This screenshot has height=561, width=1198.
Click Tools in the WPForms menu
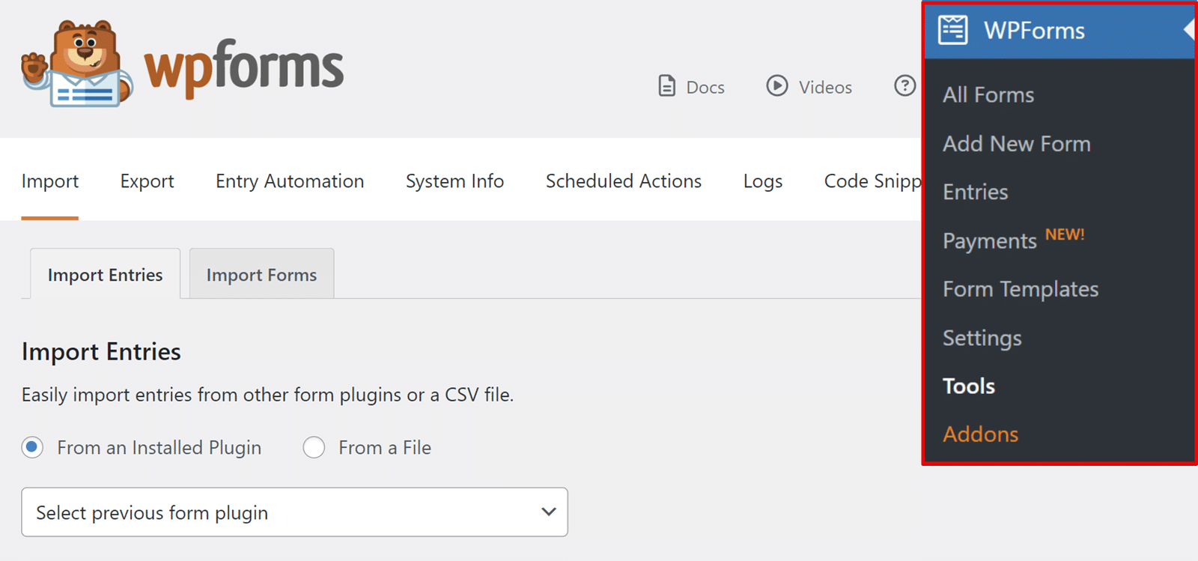[969, 386]
